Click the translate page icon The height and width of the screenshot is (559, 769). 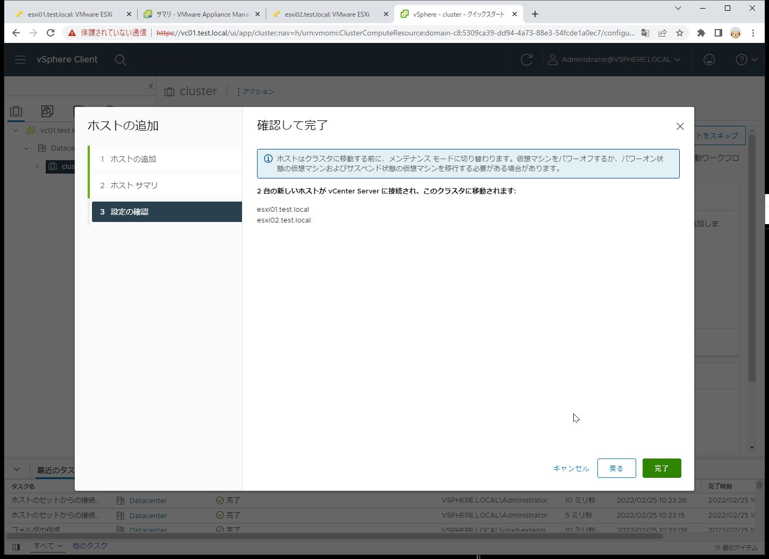(645, 33)
